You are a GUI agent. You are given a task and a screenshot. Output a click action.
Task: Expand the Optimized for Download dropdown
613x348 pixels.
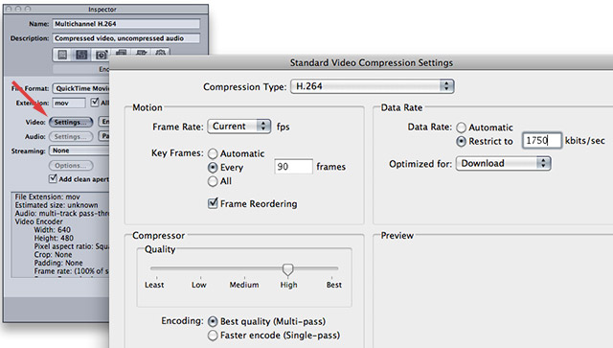504,163
